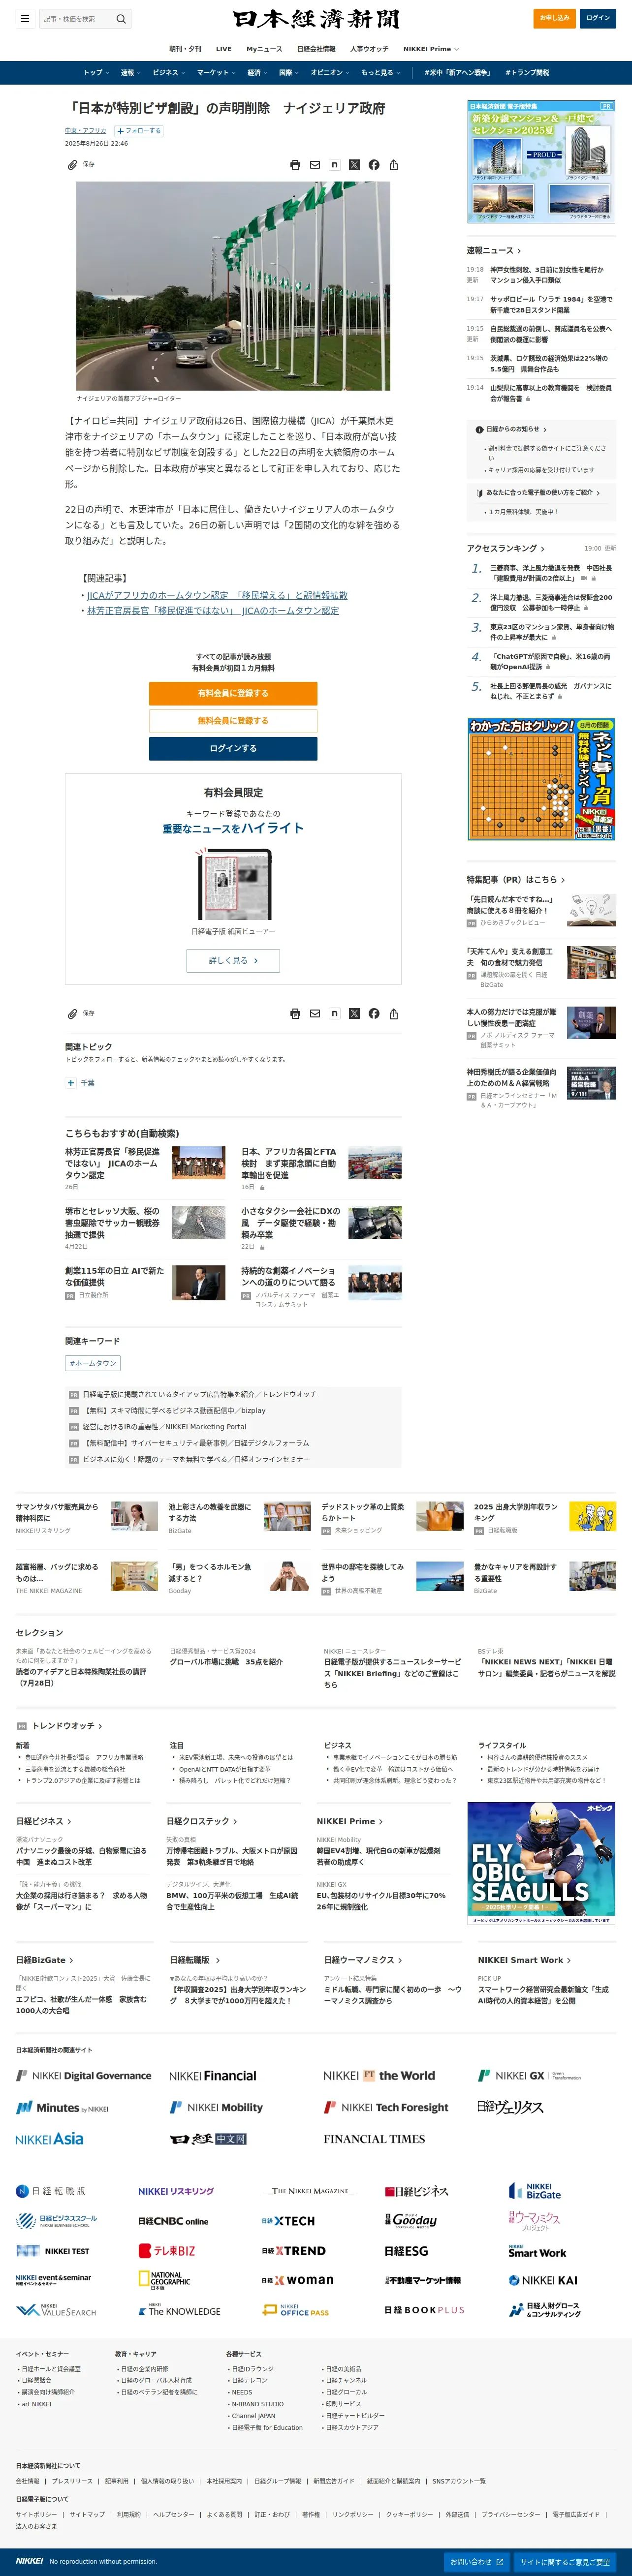This screenshot has width=632, height=2576.
Task: Click the email share icon under the headline
Action: tap(315, 165)
